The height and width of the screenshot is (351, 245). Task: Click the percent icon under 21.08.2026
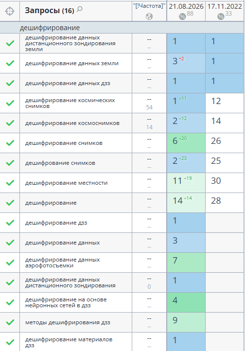[x=182, y=17]
